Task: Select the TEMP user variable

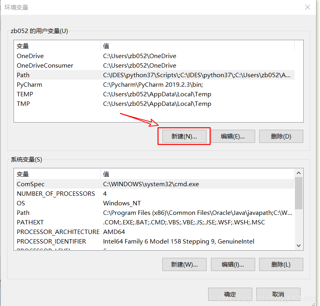Action: [155, 94]
